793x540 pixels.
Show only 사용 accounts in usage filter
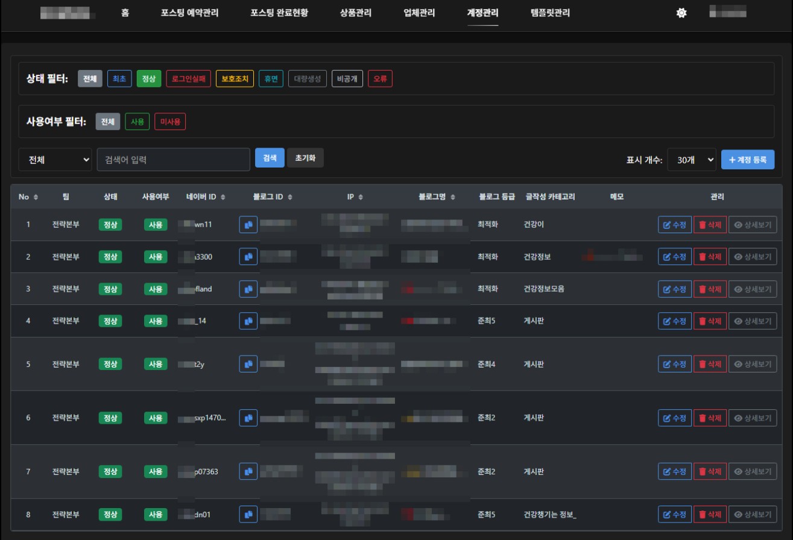(137, 122)
